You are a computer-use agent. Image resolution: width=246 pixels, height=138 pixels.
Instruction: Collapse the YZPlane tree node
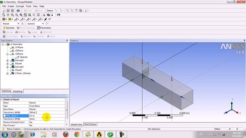(x=7, y=54)
